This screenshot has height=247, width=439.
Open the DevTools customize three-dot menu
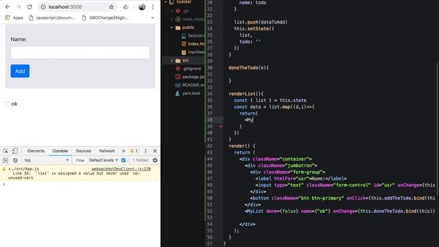[x=145, y=151]
